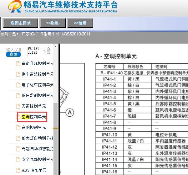The image size is (188, 175).
Task: Click the PC.131-22182 text in sidebar
Action: (34, 50)
